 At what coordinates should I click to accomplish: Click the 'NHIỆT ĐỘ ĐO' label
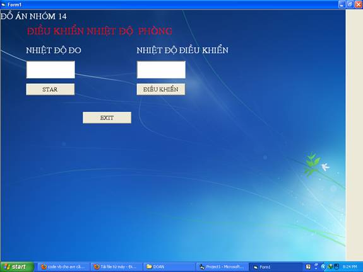tap(54, 50)
